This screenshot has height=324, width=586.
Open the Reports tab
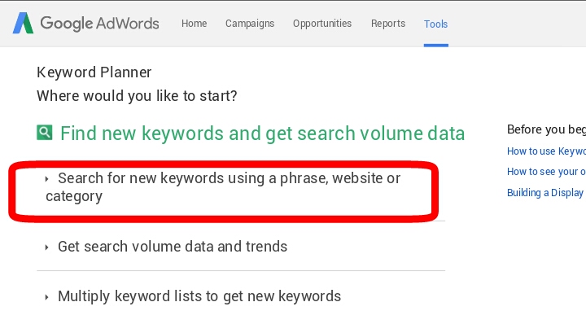pyautogui.click(x=388, y=24)
